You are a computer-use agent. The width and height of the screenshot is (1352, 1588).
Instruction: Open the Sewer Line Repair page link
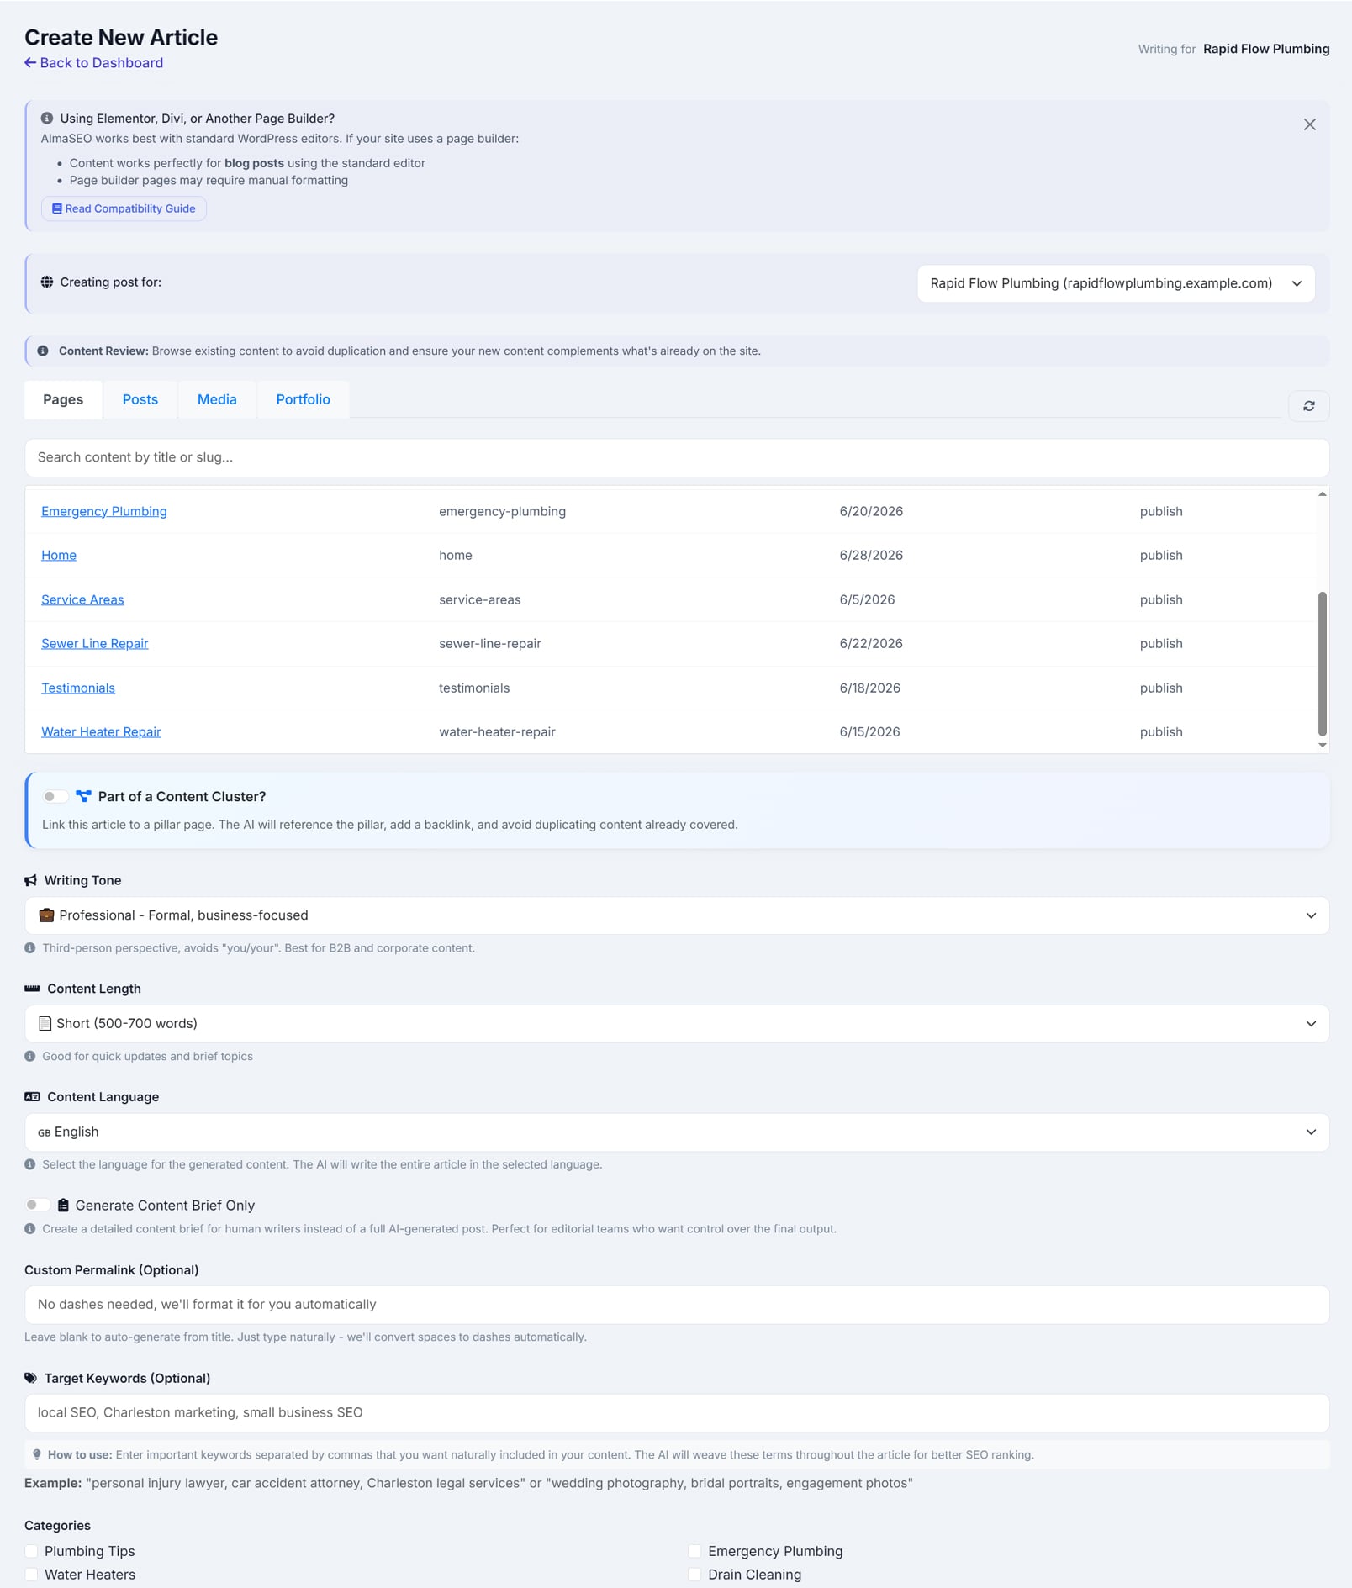(95, 643)
